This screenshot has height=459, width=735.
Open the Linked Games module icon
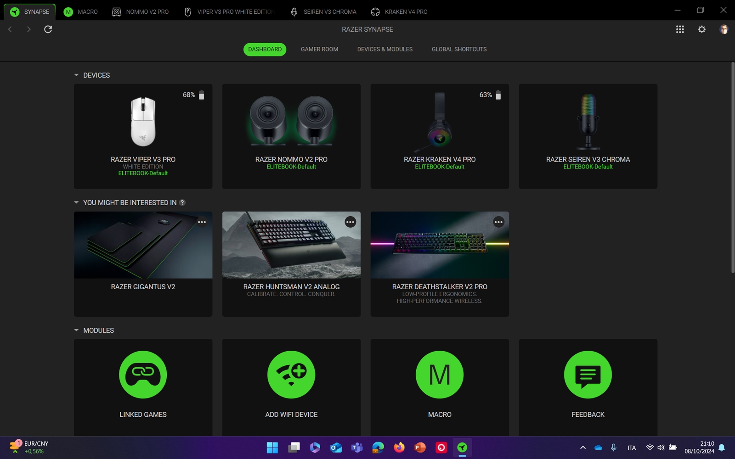[x=143, y=375]
